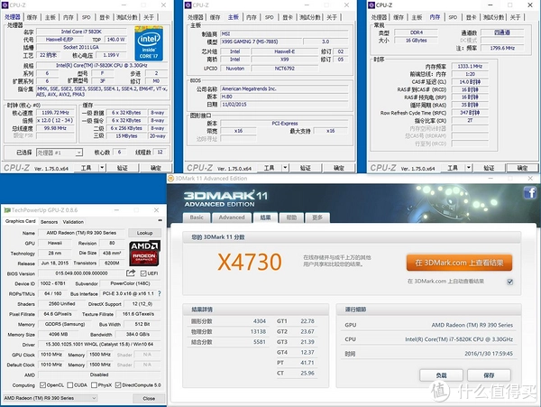Click the GPU-Z title bar app icon
The width and height of the screenshot is (541, 407).
pyautogui.click(x=7, y=210)
